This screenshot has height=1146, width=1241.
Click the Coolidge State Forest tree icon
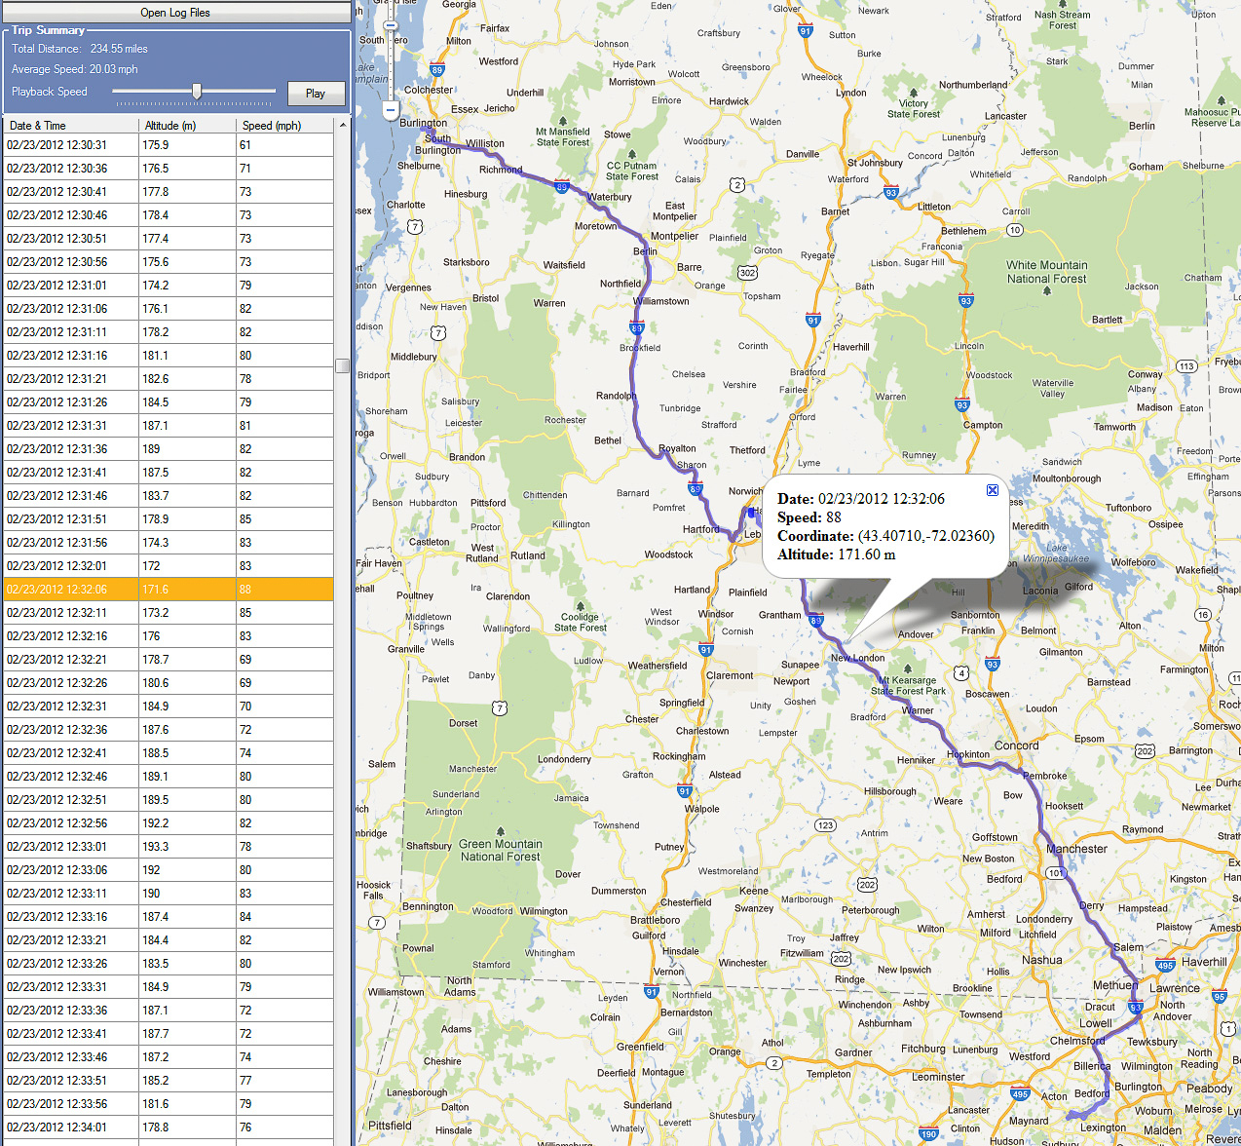click(x=581, y=605)
